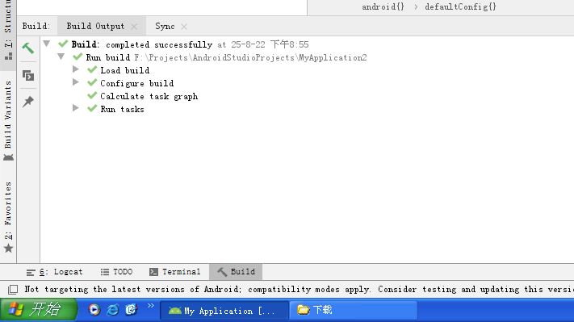Select the Load build row
Viewport: 574px width, 322px height.
[x=125, y=70]
